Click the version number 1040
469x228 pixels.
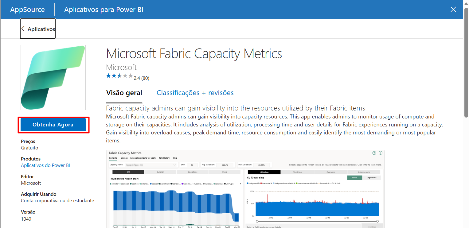[x=26, y=219]
